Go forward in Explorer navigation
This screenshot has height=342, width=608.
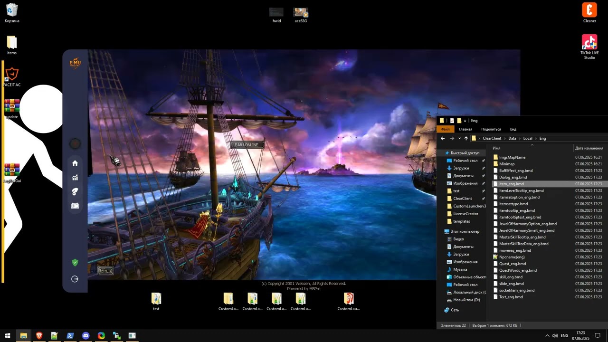click(x=452, y=138)
